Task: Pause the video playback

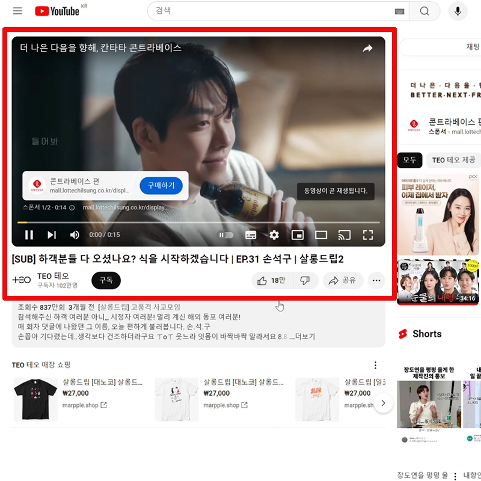Action: coord(29,235)
